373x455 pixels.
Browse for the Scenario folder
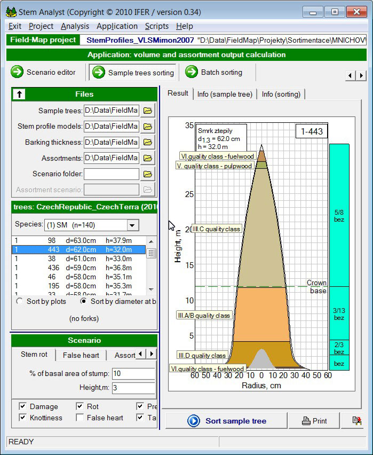(x=147, y=174)
